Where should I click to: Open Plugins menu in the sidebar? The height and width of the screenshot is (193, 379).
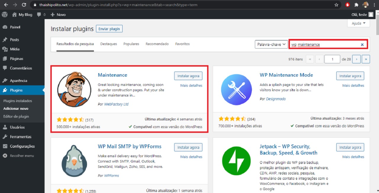[22, 90]
